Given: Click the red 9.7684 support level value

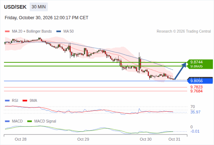Looking at the screenshot, I should tap(196, 91).
